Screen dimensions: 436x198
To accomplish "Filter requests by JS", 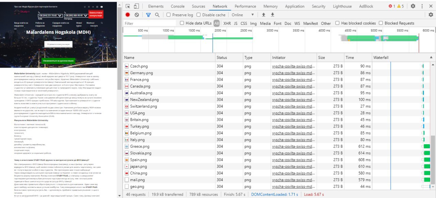I will tap(235, 23).
